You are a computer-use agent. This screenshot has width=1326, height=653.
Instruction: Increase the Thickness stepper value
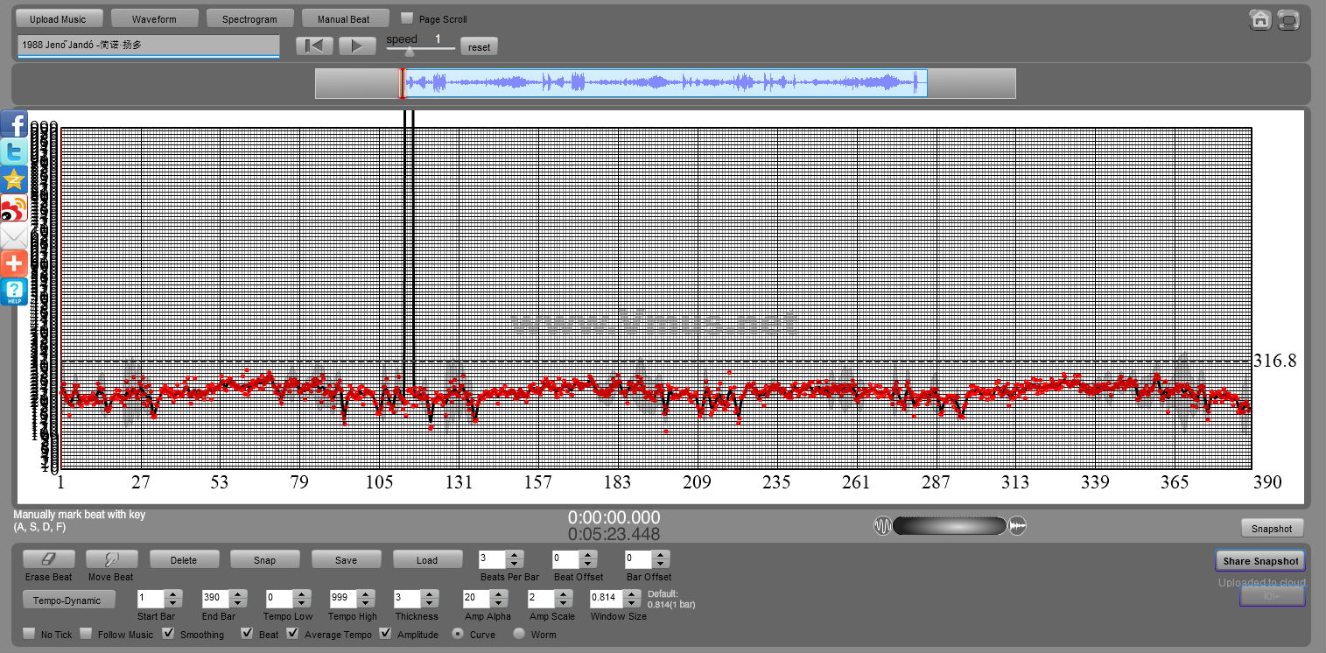tap(429, 594)
